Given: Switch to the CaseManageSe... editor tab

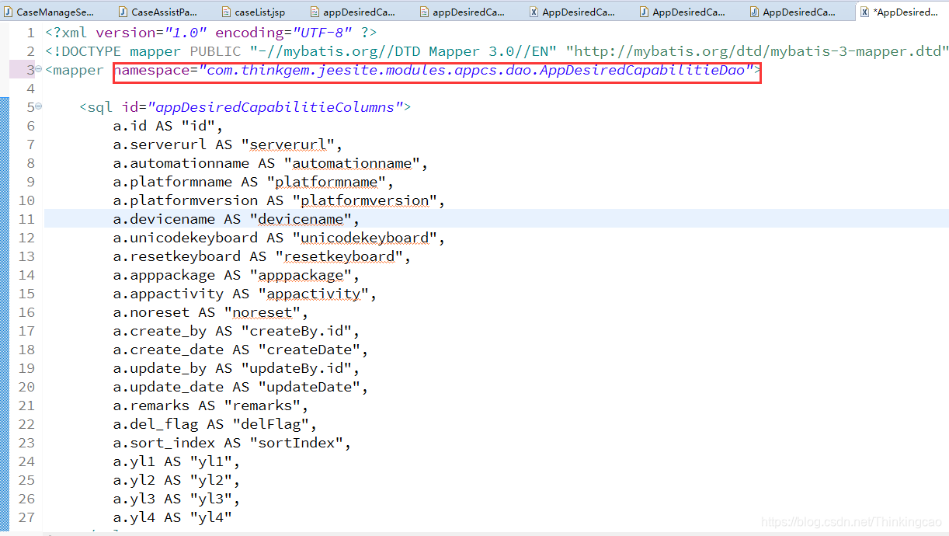Looking at the screenshot, I should [x=47, y=12].
